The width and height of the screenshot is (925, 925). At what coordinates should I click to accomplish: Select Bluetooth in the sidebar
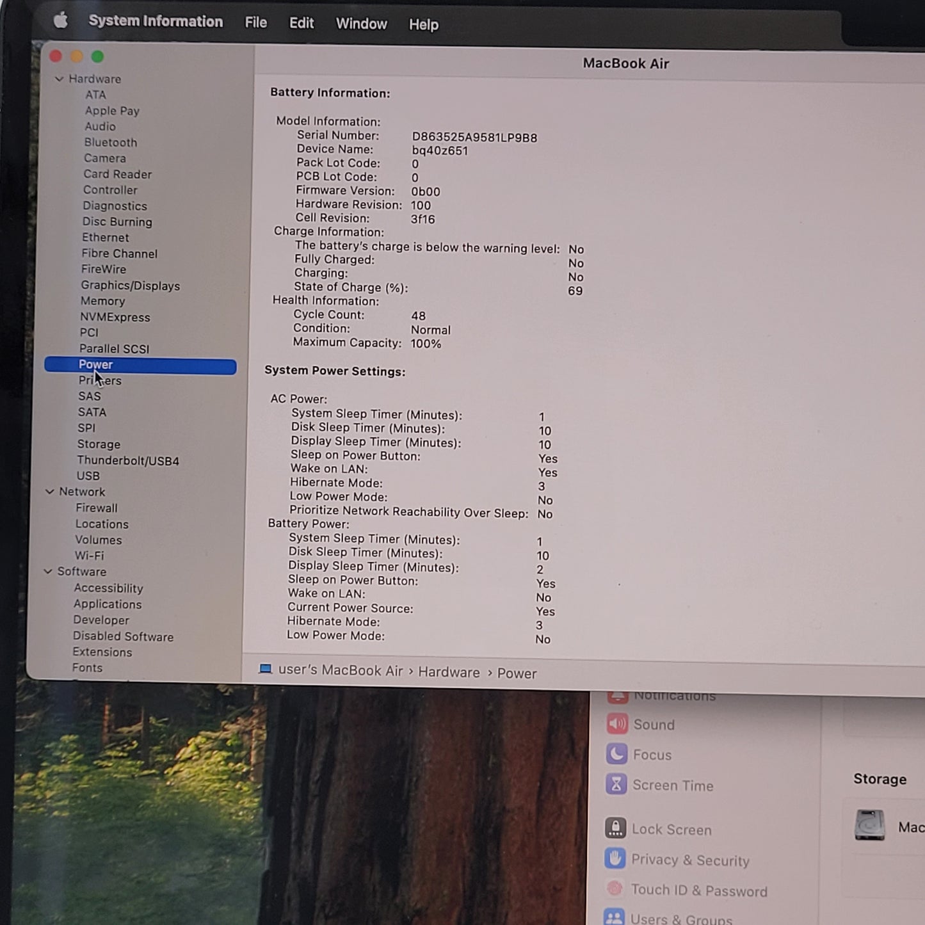tap(110, 142)
